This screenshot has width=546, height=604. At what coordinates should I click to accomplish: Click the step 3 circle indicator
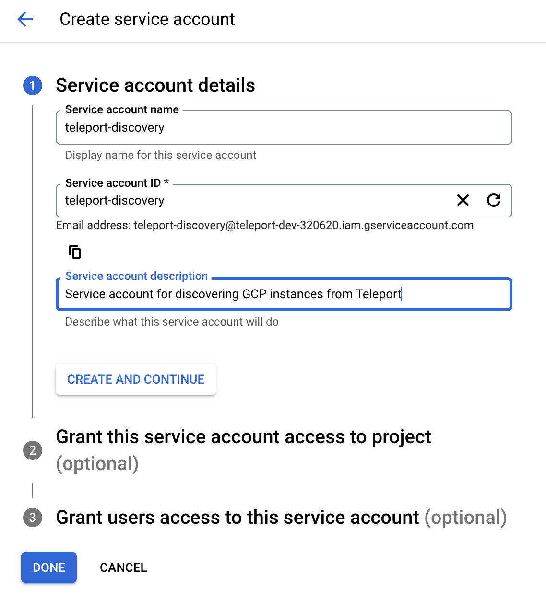tap(32, 518)
